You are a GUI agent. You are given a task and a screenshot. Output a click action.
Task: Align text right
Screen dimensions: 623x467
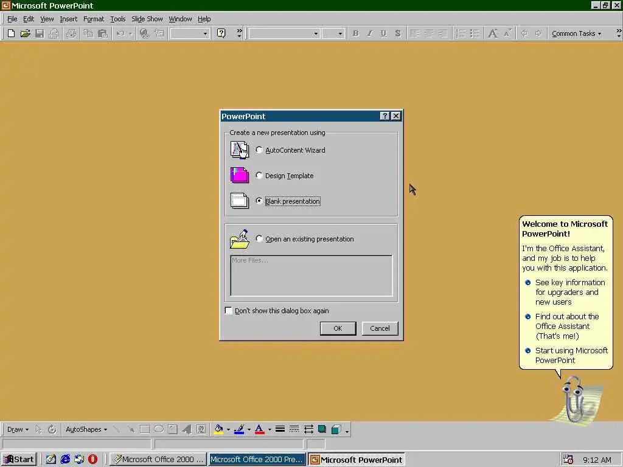pos(443,33)
